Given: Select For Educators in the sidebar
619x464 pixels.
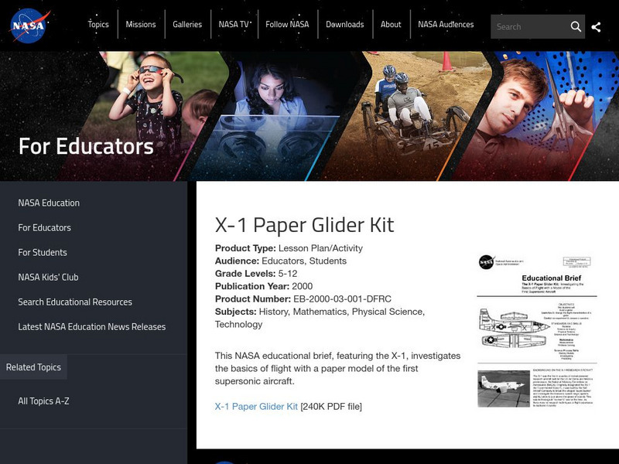Looking at the screenshot, I should click(43, 228).
